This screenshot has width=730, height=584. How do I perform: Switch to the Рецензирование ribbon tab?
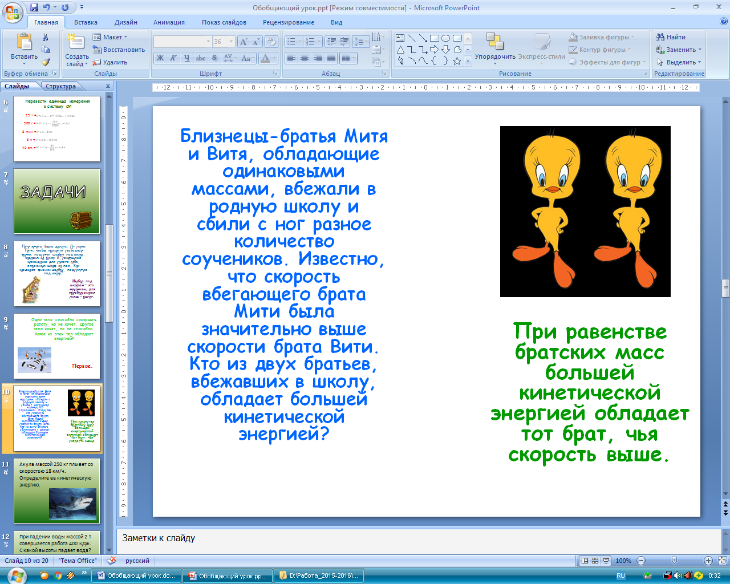(289, 22)
